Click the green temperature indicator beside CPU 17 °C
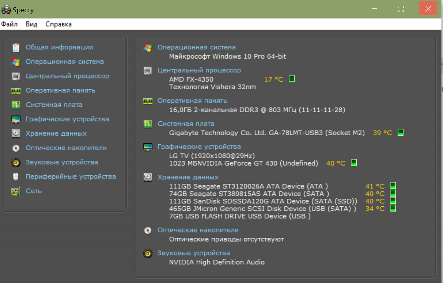This screenshot has height=283, width=443. click(x=292, y=79)
